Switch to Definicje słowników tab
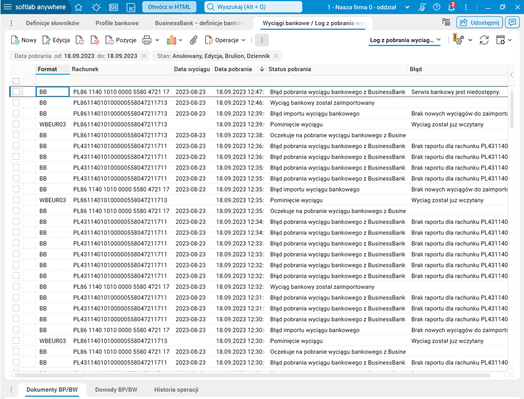This screenshot has width=524, height=399. point(53,23)
